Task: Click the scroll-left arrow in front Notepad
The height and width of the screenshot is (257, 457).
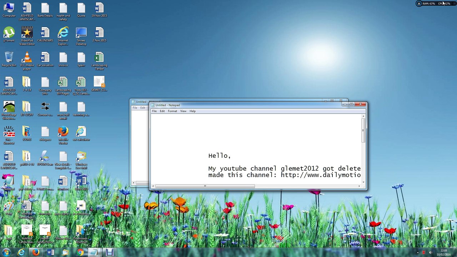Action: (153, 186)
